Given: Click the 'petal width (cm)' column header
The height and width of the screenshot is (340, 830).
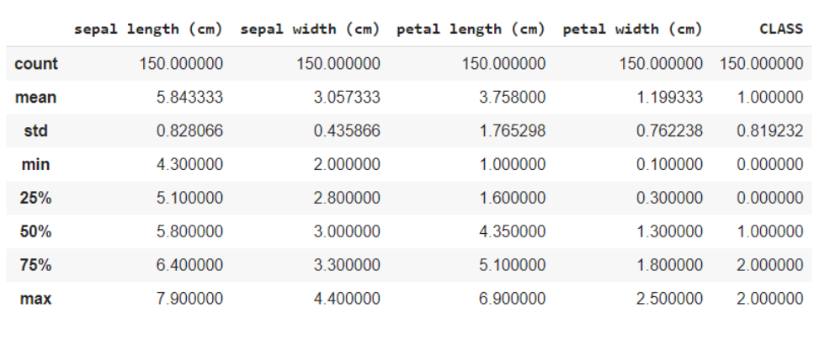Looking at the screenshot, I should tap(632, 29).
